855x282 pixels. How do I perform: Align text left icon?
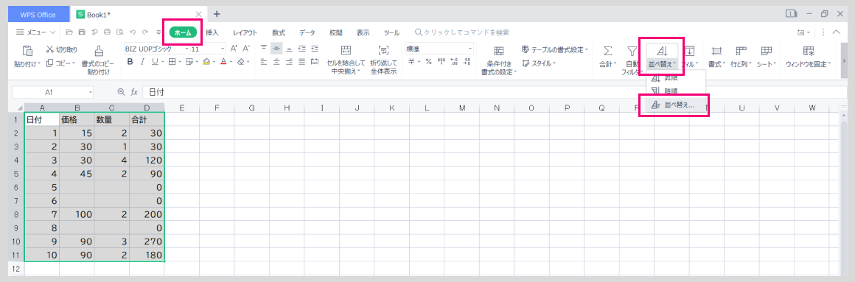tap(264, 62)
